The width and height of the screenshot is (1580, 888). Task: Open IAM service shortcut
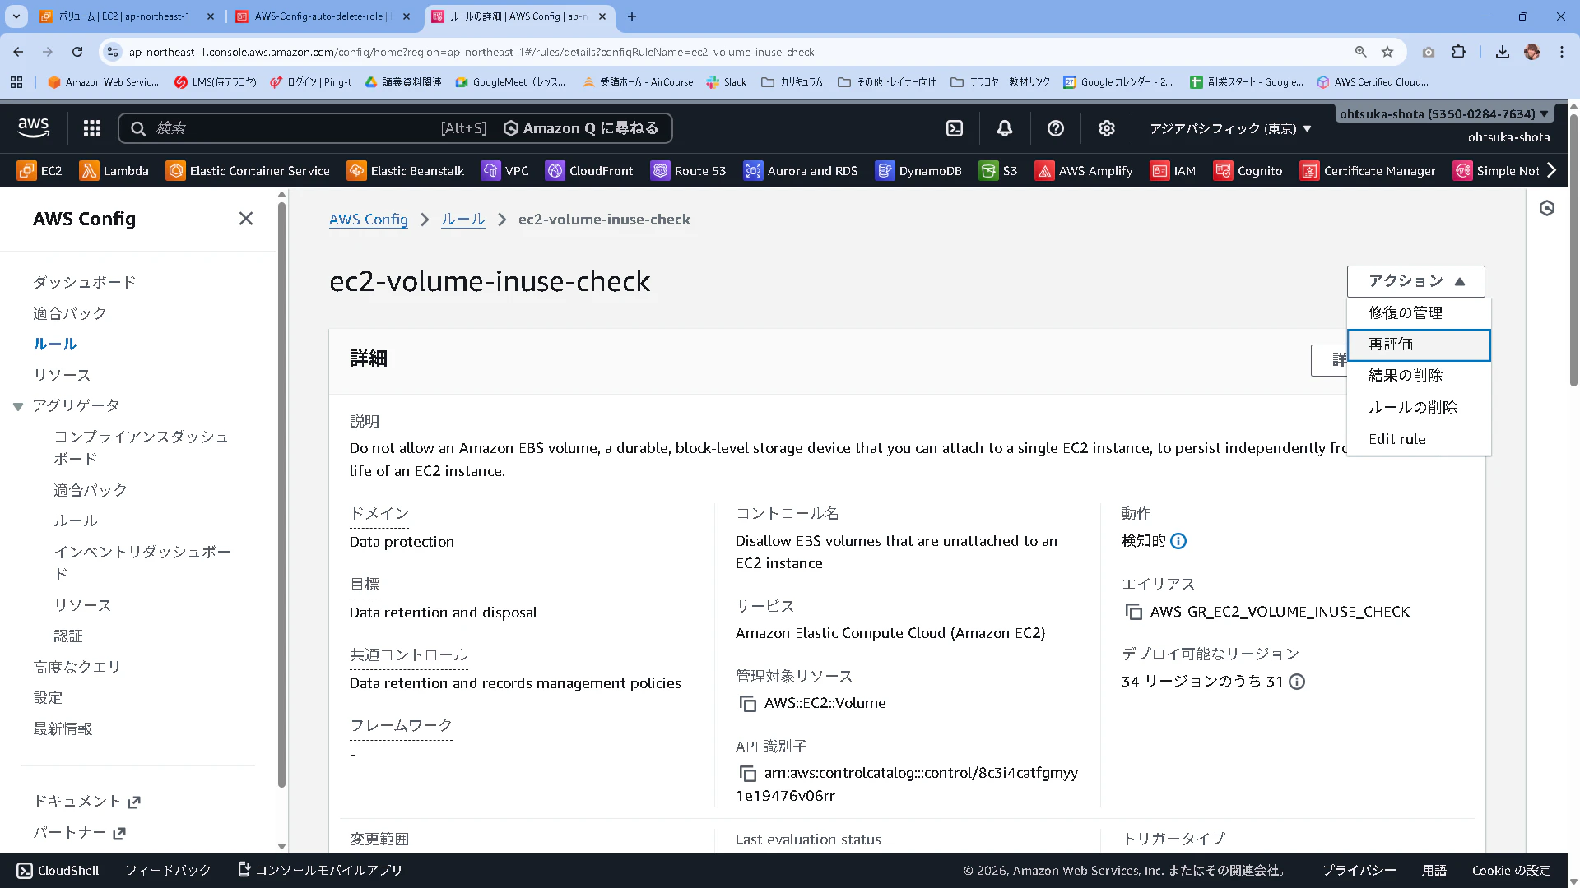(1173, 171)
